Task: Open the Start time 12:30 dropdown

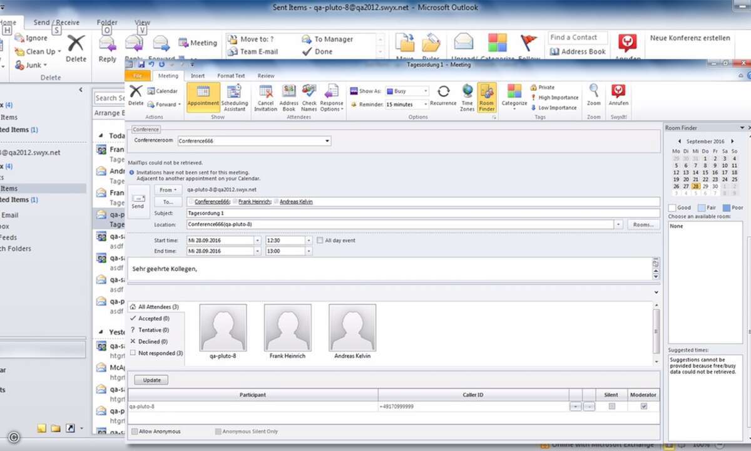Action: [308, 241]
